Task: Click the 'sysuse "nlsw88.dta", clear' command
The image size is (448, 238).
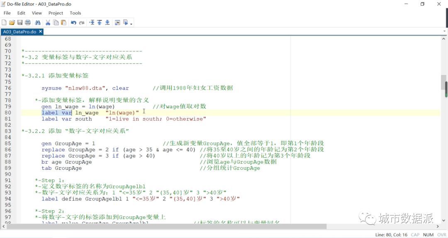Action: pos(85,88)
